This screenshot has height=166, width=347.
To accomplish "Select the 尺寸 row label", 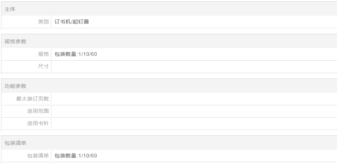I will point(43,66).
